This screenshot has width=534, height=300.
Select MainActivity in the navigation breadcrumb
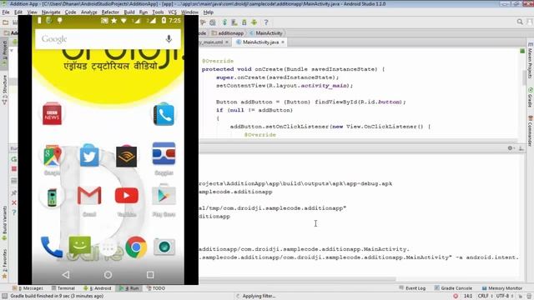[x=266, y=33]
